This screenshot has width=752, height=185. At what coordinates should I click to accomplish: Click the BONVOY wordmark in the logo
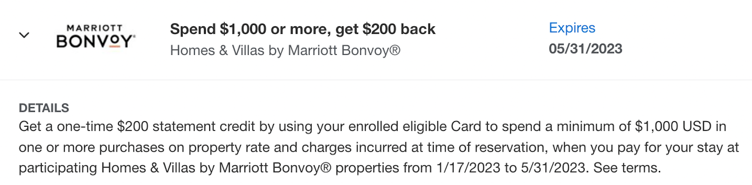click(96, 41)
